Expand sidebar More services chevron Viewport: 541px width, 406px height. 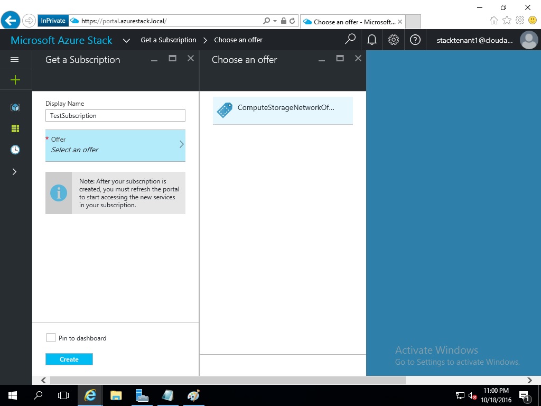(x=14, y=172)
